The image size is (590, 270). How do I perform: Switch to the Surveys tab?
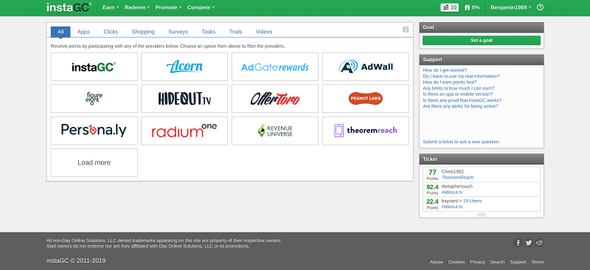(x=178, y=32)
